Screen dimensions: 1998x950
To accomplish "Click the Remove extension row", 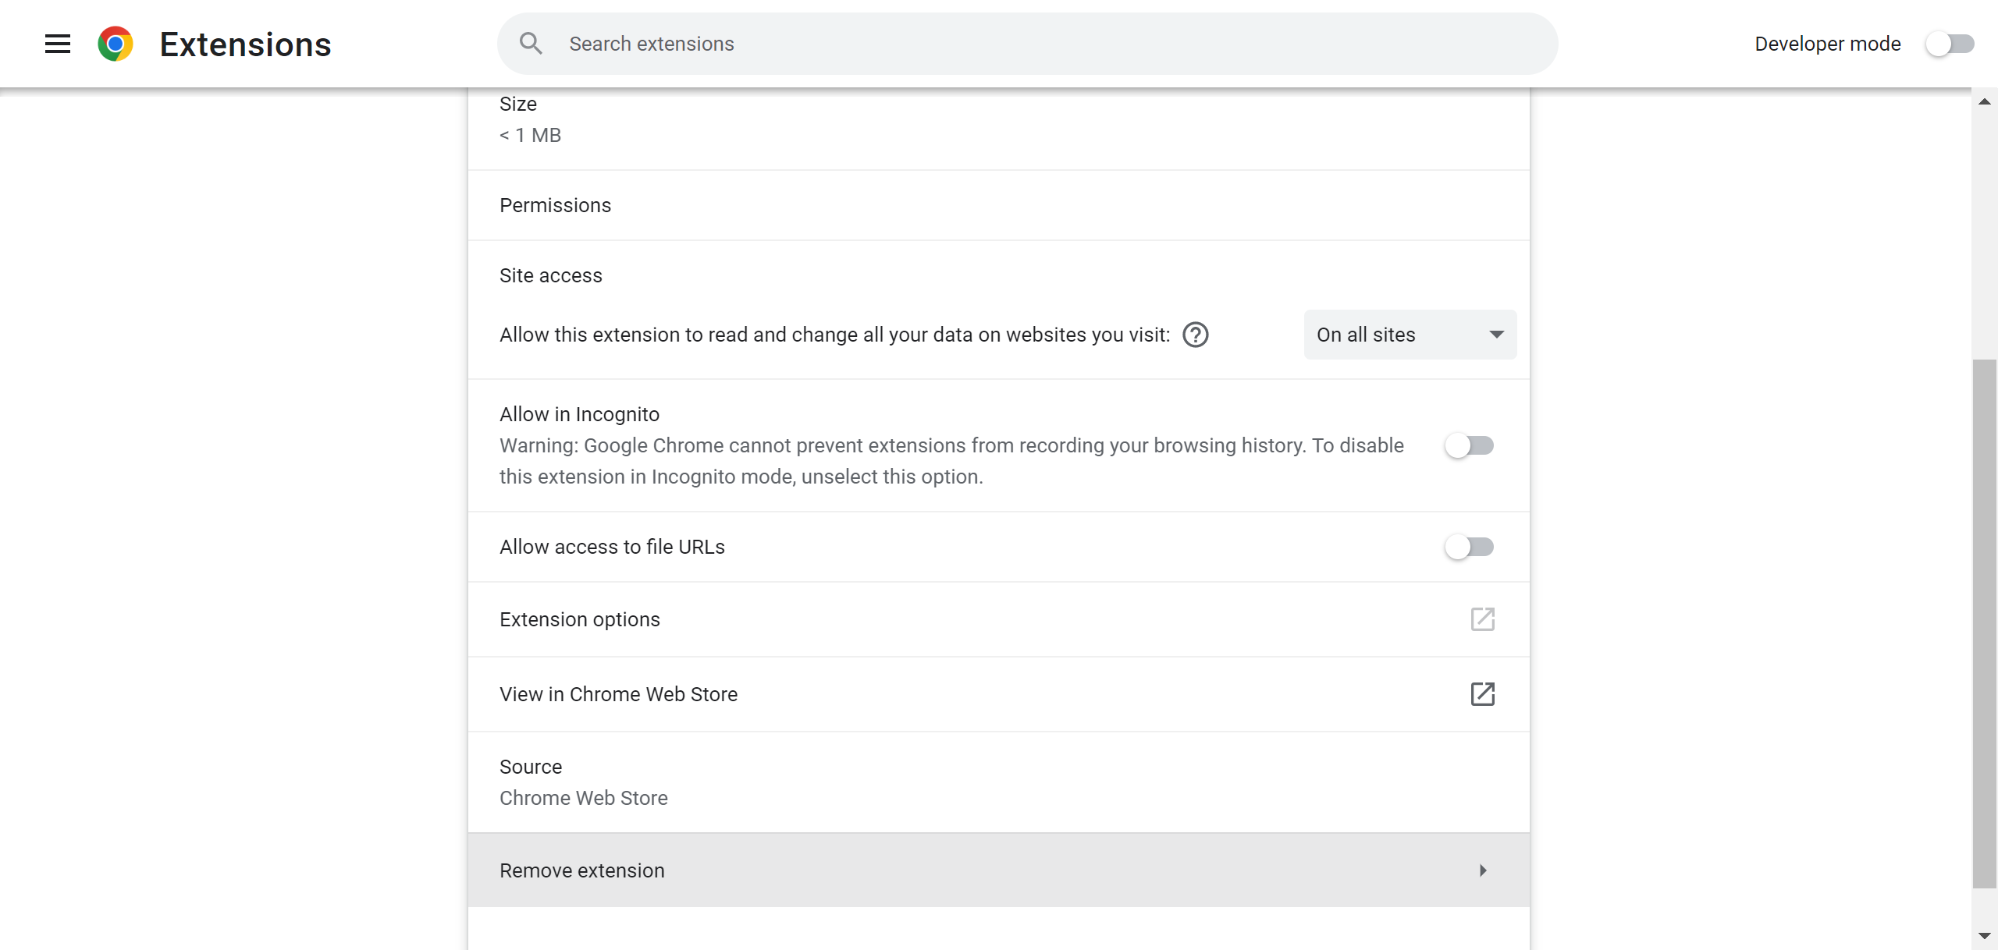I will (999, 870).
